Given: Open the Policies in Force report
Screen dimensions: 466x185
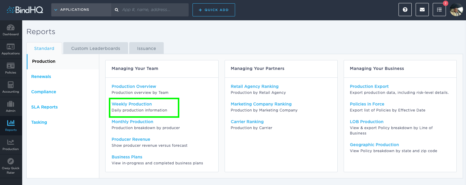Looking at the screenshot, I should click(x=367, y=104).
